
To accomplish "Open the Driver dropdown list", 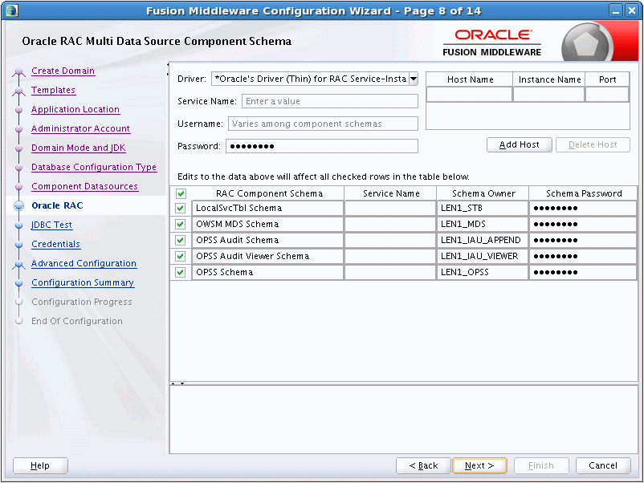I will (414, 79).
